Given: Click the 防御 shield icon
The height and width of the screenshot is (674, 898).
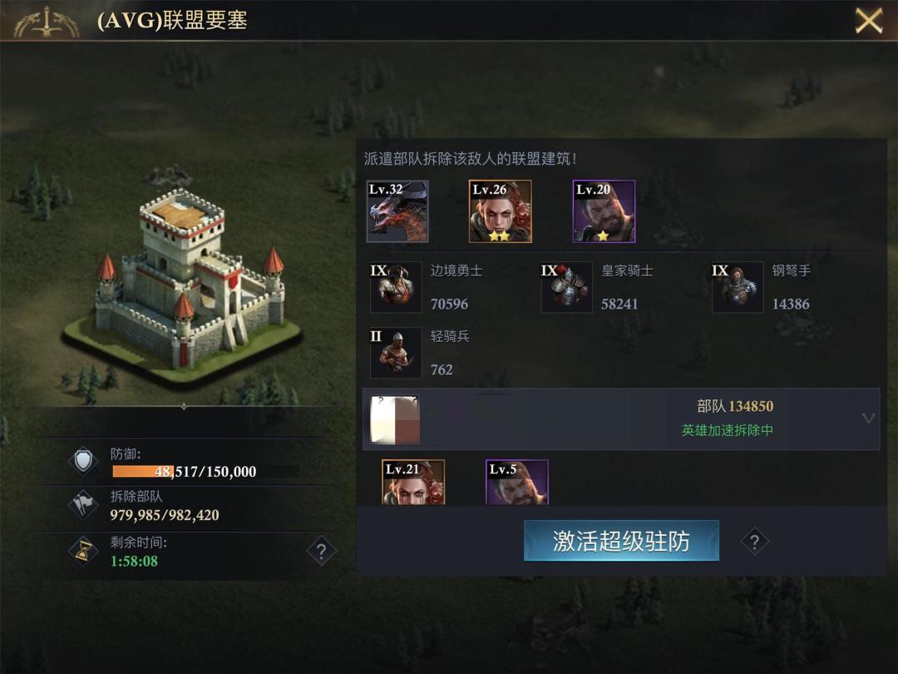Looking at the screenshot, I should tap(84, 460).
